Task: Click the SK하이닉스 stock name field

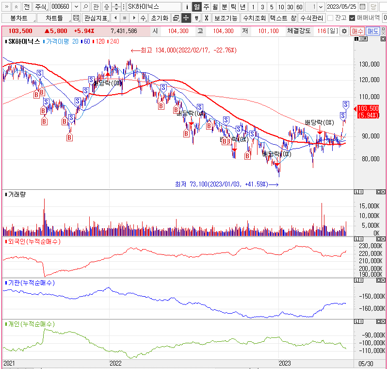Action: point(154,7)
